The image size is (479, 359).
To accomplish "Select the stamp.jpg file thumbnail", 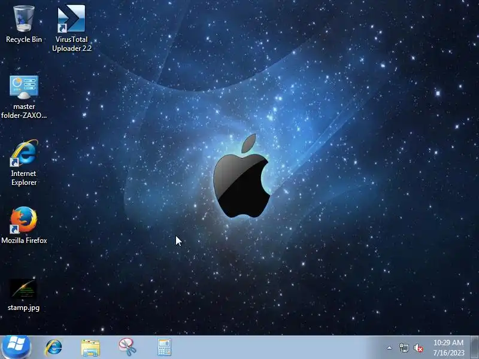I will click(x=24, y=289).
